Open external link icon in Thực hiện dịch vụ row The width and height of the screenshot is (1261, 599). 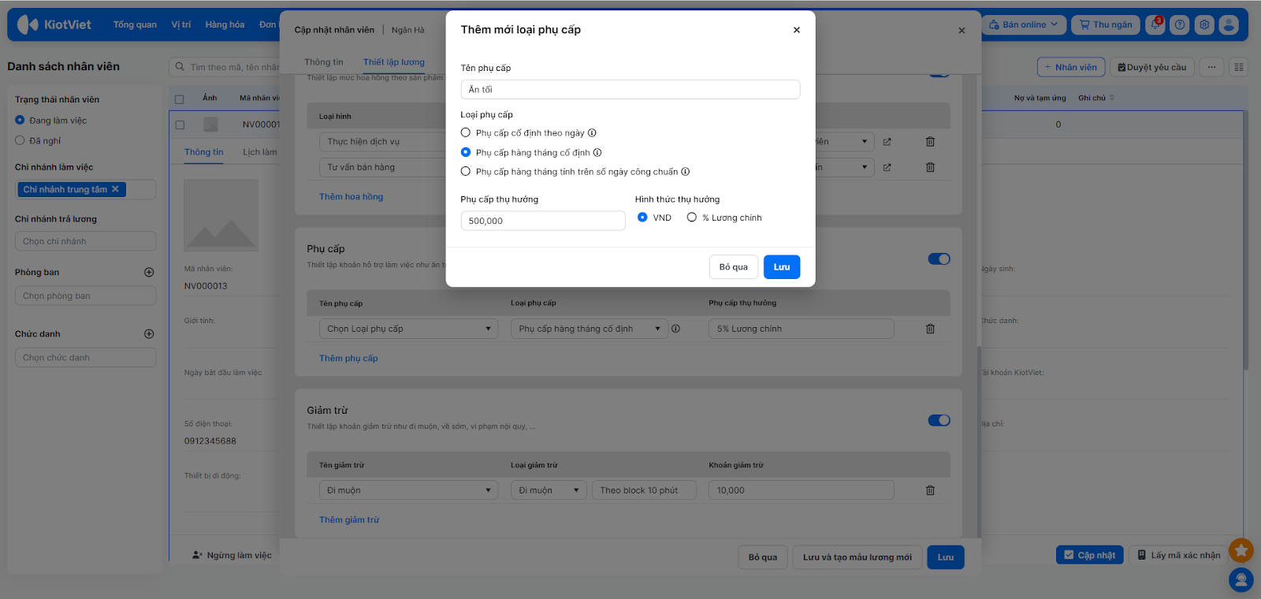click(887, 142)
